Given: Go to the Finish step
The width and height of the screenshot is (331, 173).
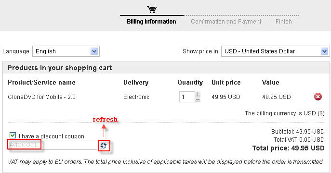Looking at the screenshot, I should 283,22.
